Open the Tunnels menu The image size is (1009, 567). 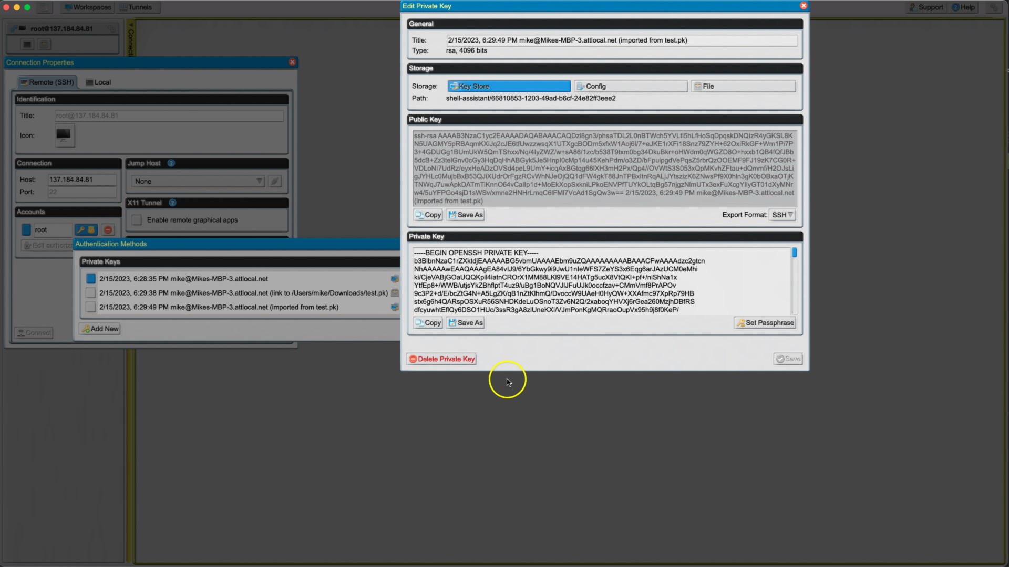coord(136,7)
